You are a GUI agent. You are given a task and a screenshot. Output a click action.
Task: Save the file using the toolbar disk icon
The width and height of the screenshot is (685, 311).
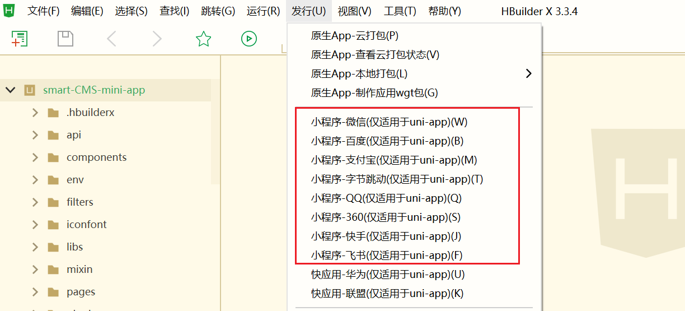point(65,39)
